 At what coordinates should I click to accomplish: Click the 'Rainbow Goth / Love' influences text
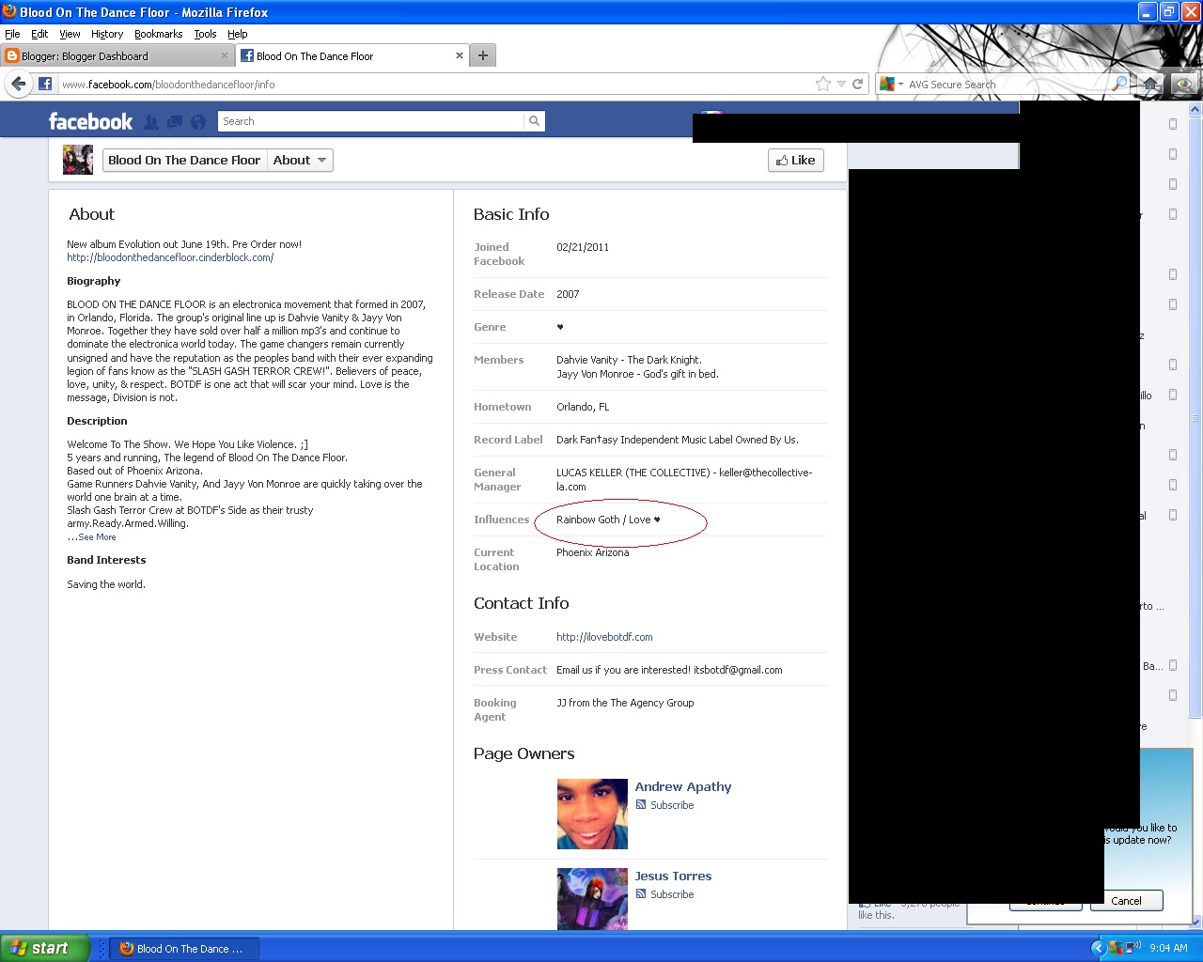[x=608, y=520]
